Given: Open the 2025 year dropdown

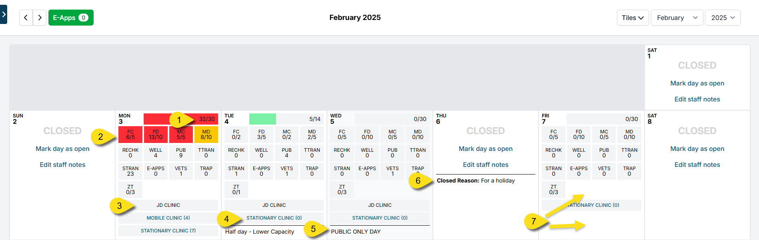Looking at the screenshot, I should tap(723, 18).
